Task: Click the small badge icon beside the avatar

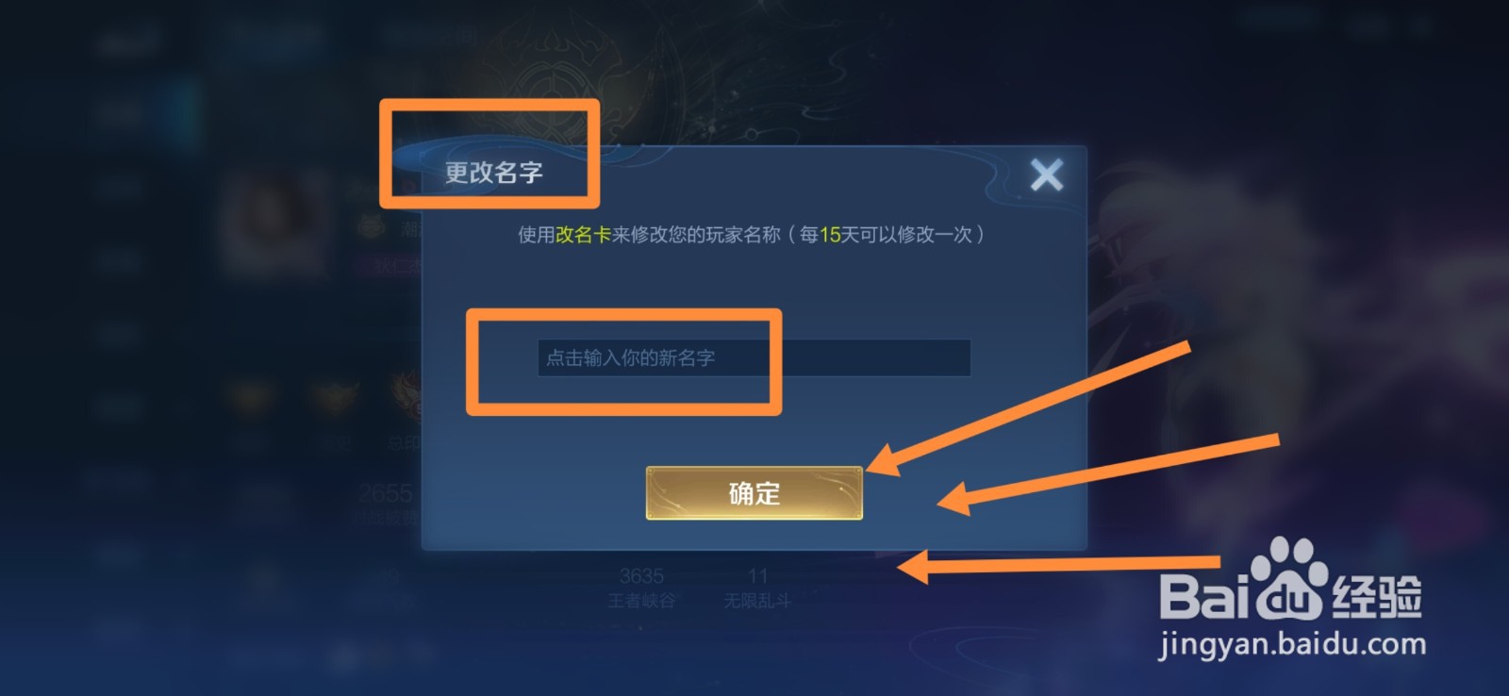Action: click(371, 227)
